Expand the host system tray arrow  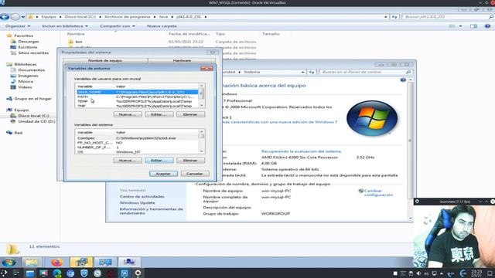442,273
